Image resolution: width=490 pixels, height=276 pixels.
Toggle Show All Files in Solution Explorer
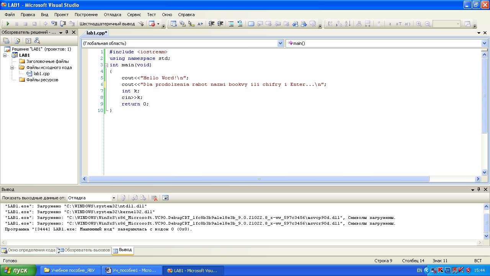17,41
